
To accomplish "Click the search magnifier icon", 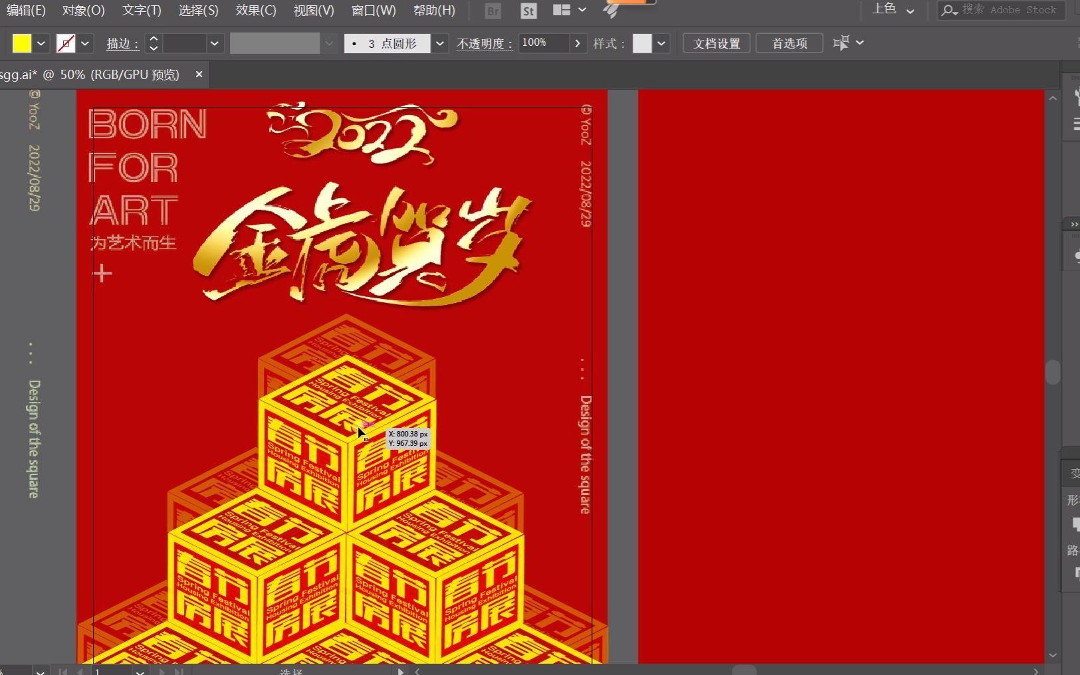I will [x=949, y=10].
